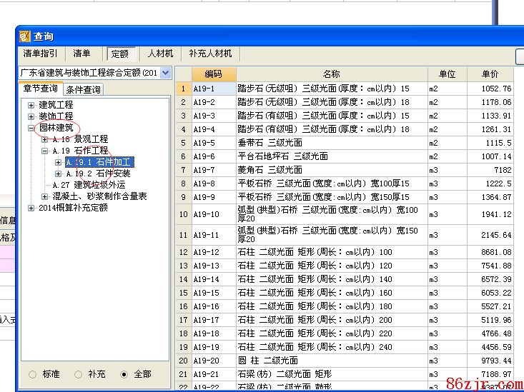This screenshot has height=392, width=524.
Task: Expand the 2014概算补充定额 node
Action: coord(31,208)
